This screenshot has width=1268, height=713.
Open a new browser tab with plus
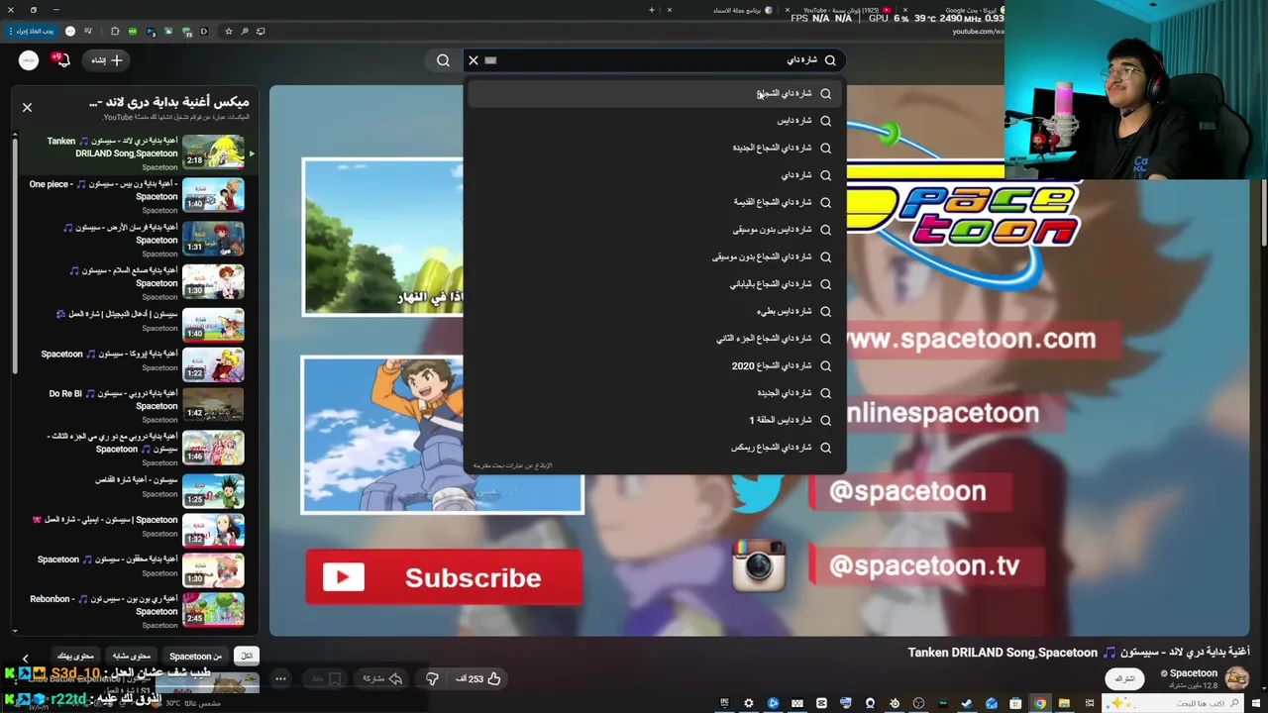[x=651, y=10]
